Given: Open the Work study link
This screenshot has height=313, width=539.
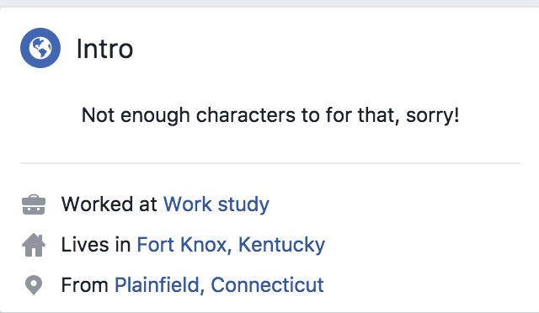Looking at the screenshot, I should pyautogui.click(x=216, y=204).
